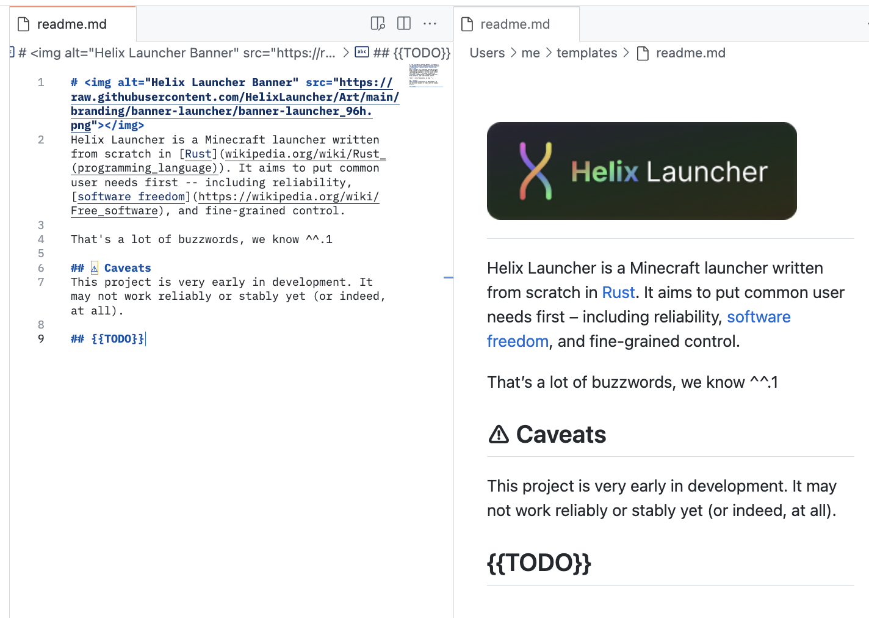869x618 pixels.
Task: Click the file icon on the right readme.md tab
Action: point(467,23)
